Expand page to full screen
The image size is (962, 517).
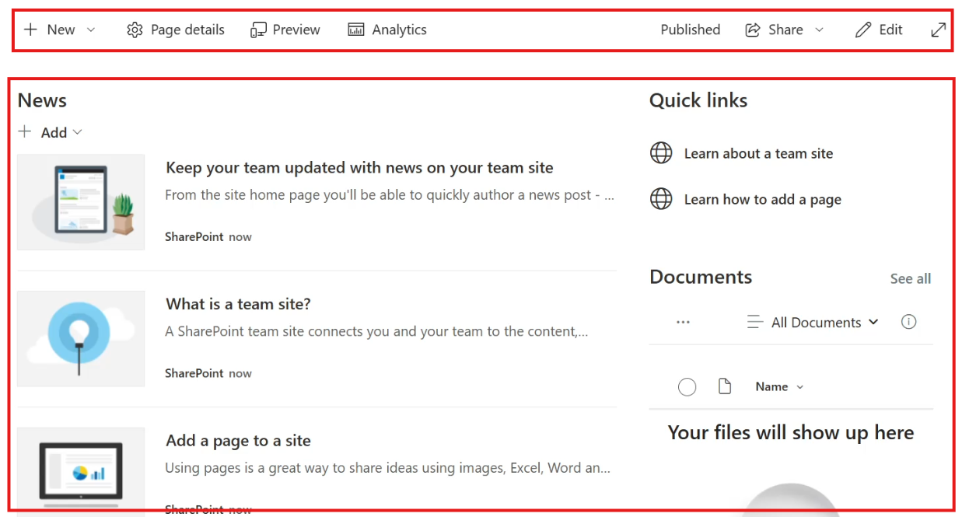[x=939, y=30]
